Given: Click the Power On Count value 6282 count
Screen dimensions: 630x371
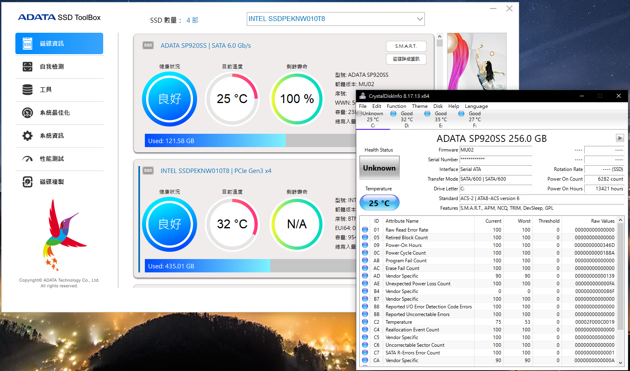Looking at the screenshot, I should pyautogui.click(x=605, y=179).
